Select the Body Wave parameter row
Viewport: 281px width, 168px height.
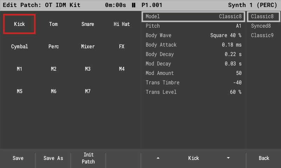[194, 35]
